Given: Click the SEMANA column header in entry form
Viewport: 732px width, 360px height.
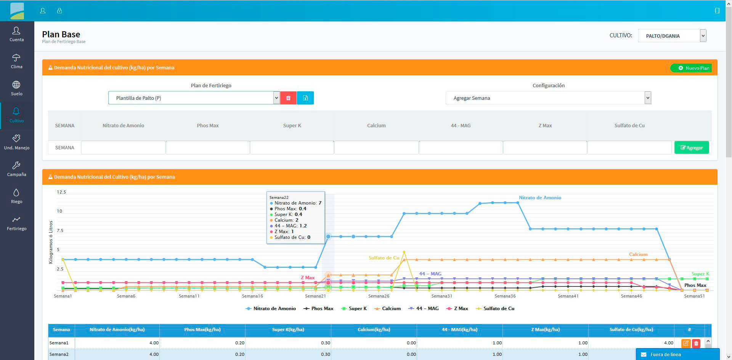Looking at the screenshot, I should pos(65,125).
